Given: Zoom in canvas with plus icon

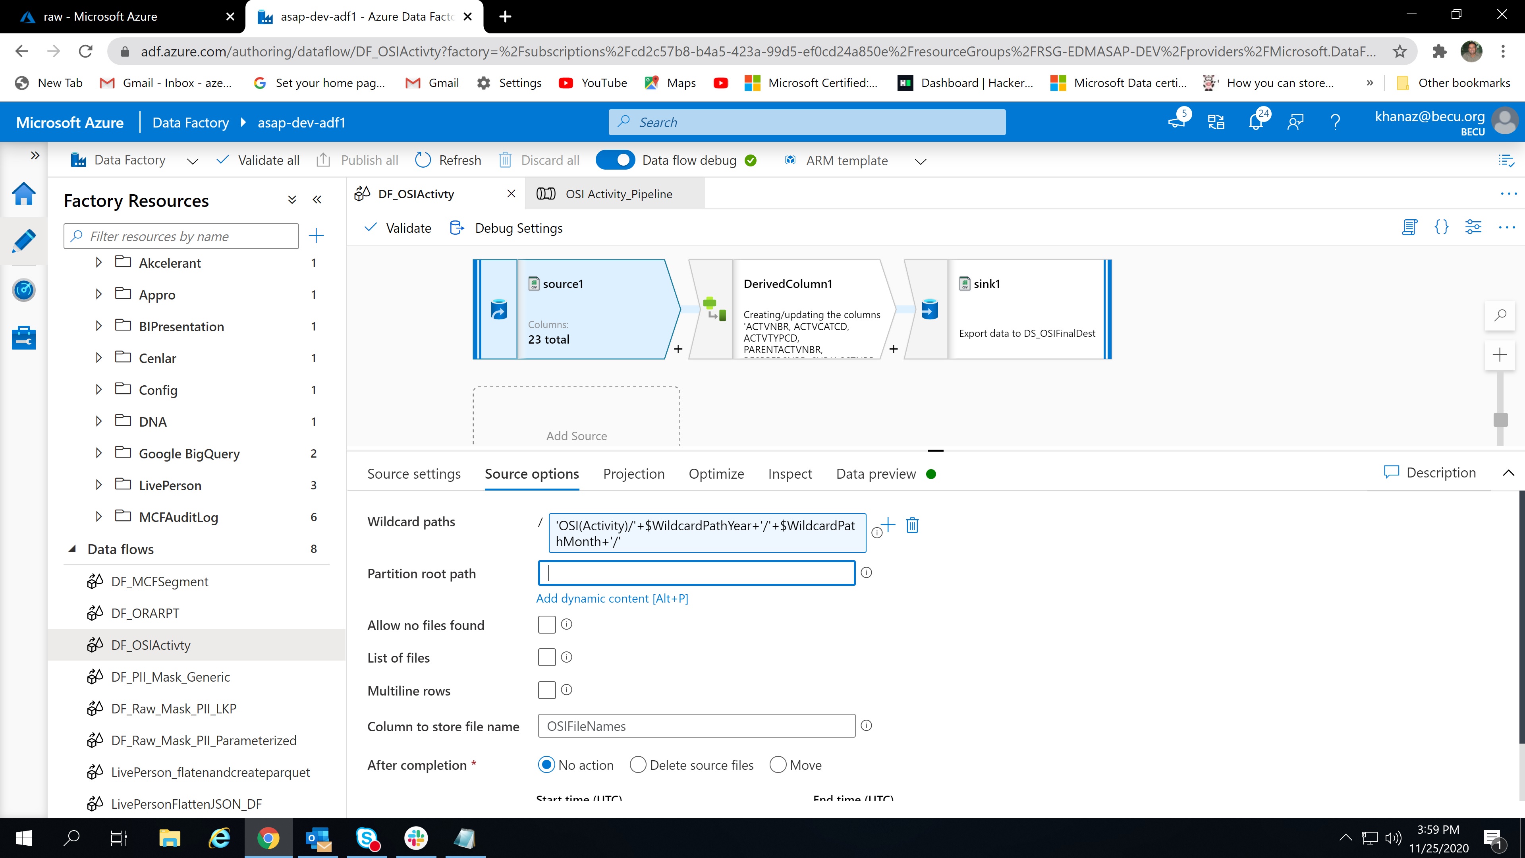Looking at the screenshot, I should pos(1500,355).
